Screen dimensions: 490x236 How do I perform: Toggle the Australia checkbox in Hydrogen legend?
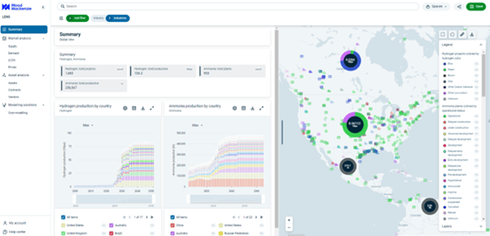pyautogui.click(x=111, y=225)
